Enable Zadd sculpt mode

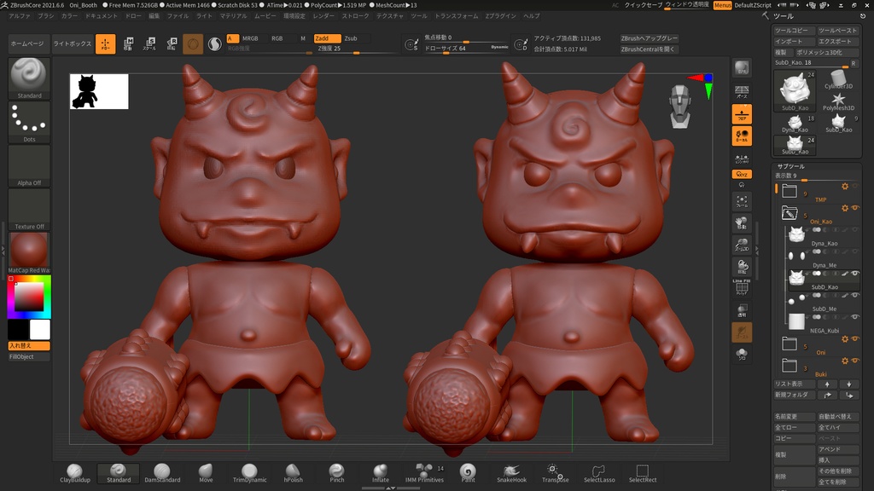327,38
